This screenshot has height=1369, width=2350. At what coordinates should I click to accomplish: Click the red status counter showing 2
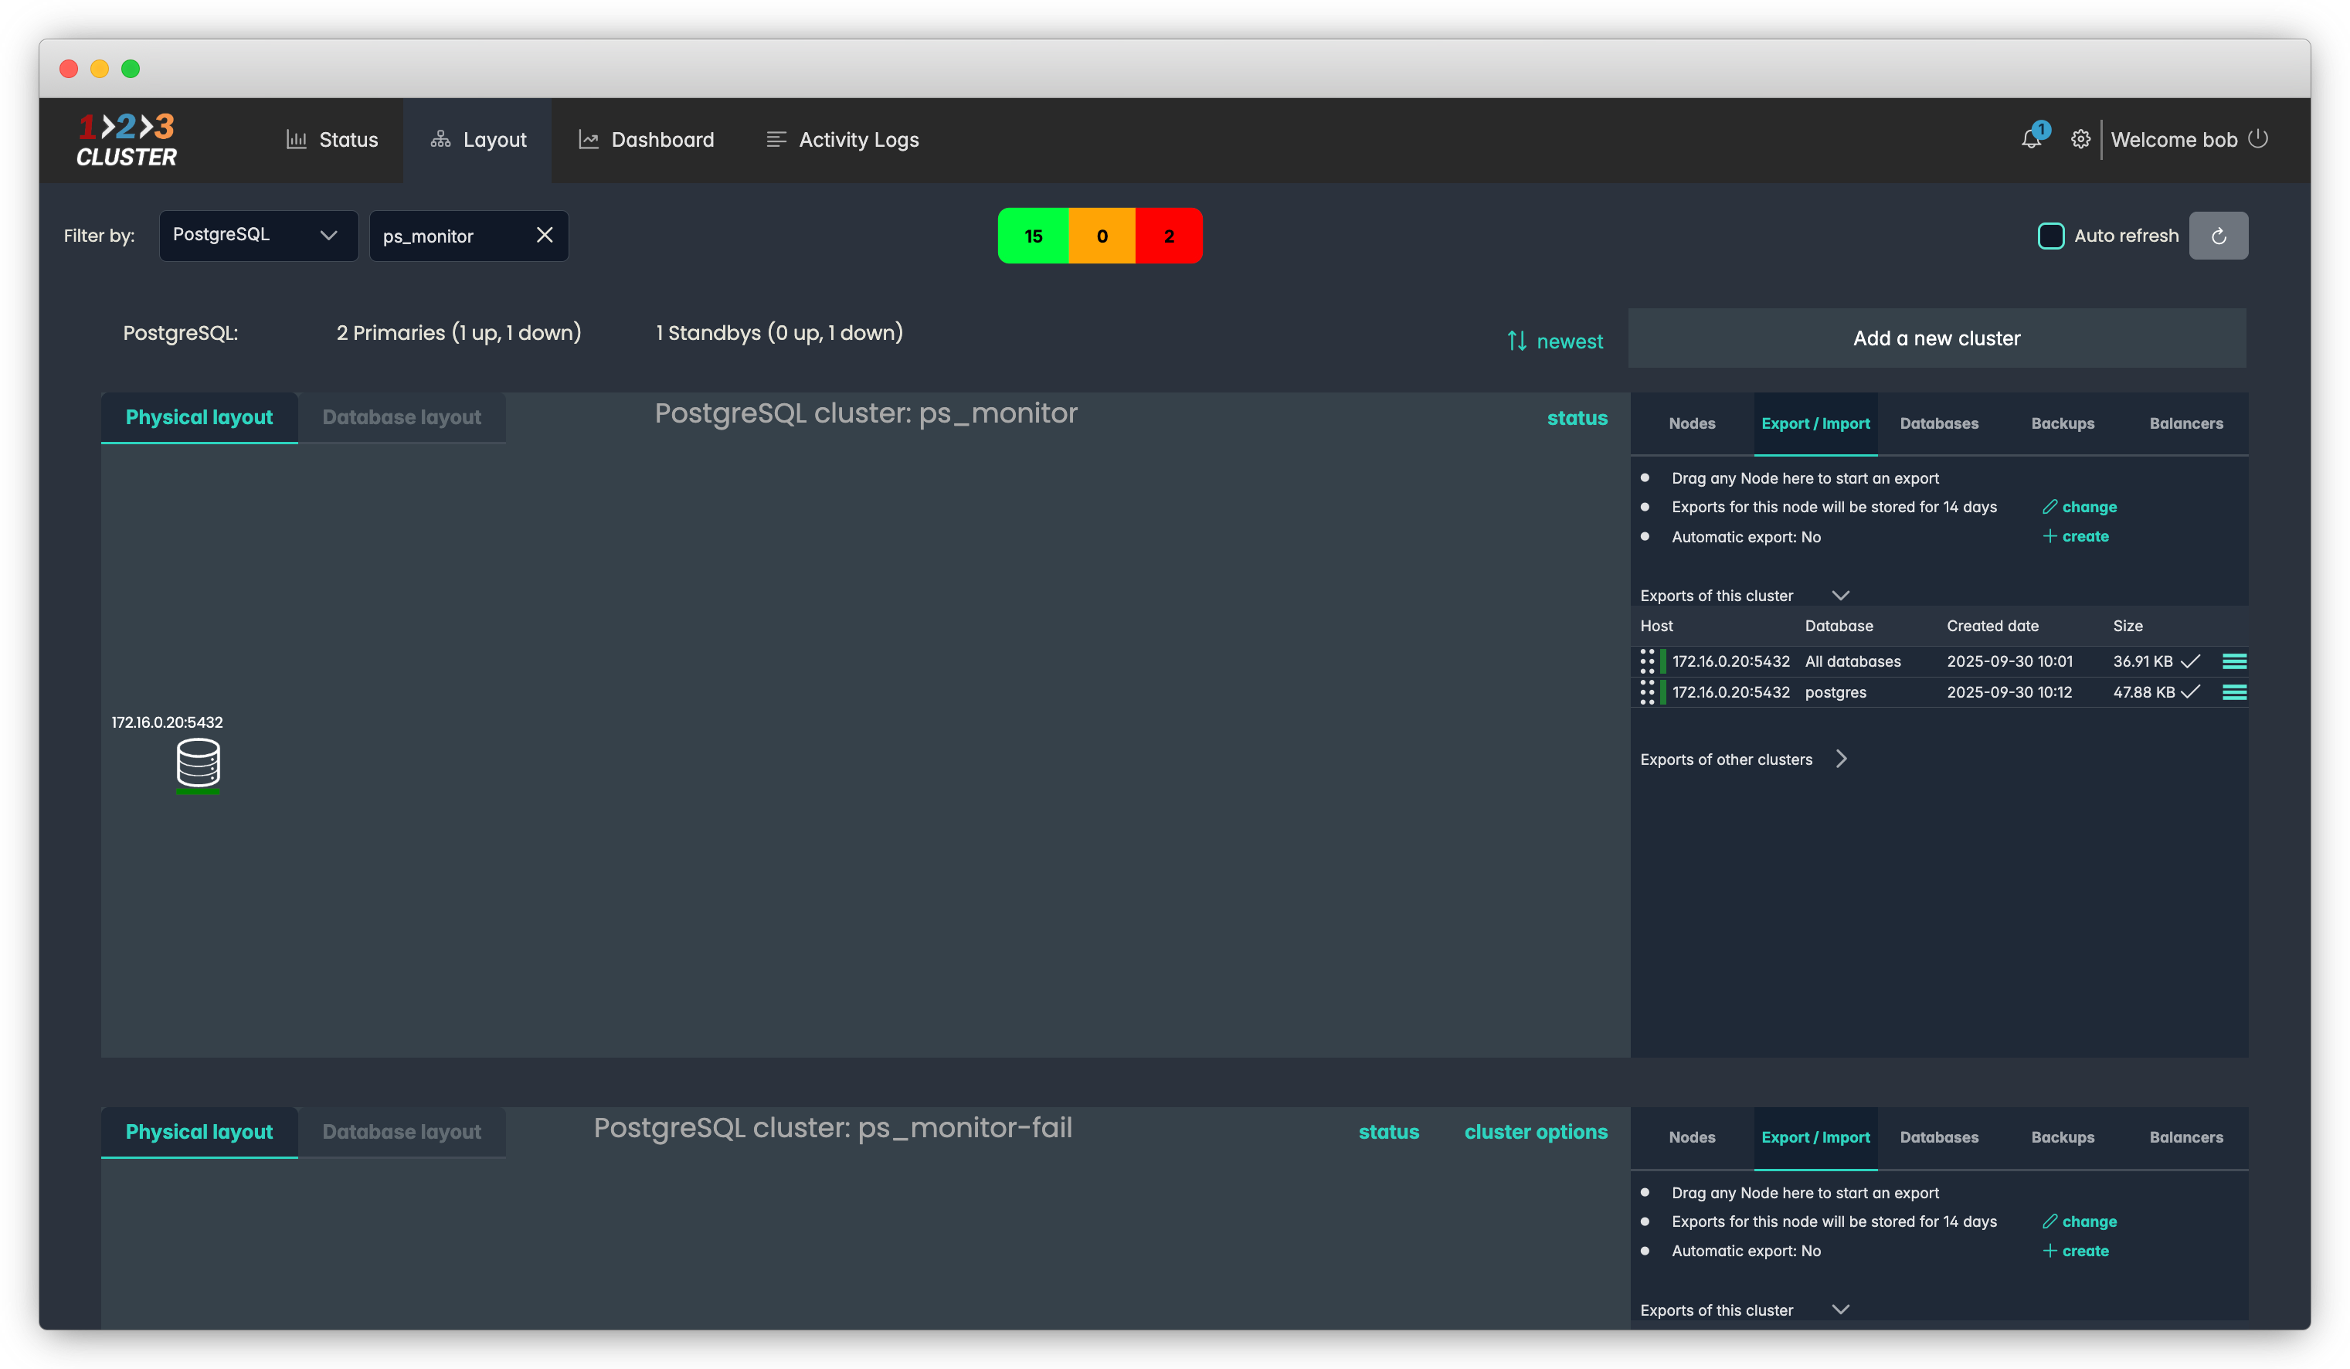pyautogui.click(x=1169, y=236)
